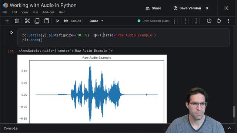Open the File menu
237x133 pixels.
click(5, 12)
